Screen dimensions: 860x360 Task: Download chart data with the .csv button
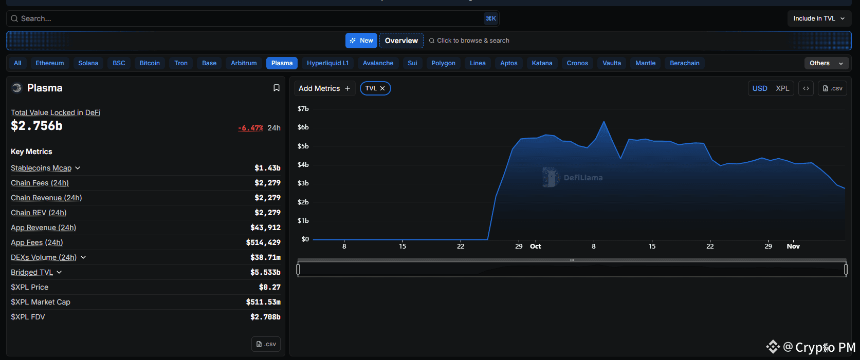coord(832,88)
